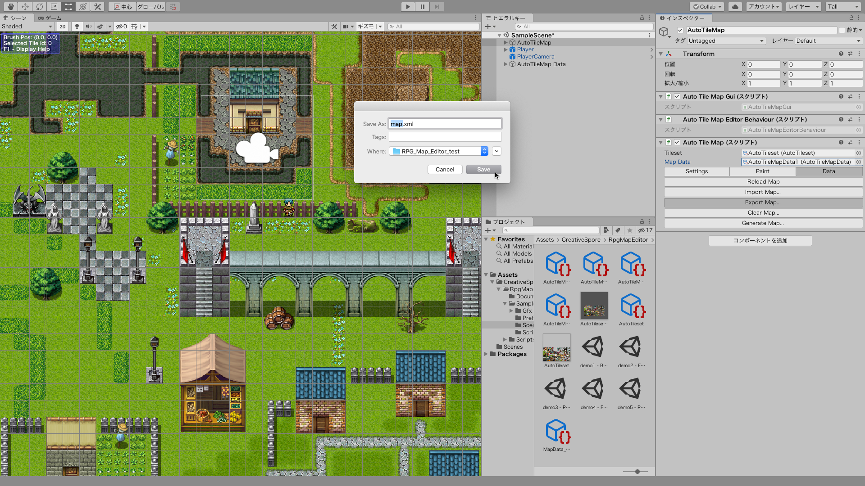Open Transform component help icon
The height and width of the screenshot is (486, 865).
[841, 54]
